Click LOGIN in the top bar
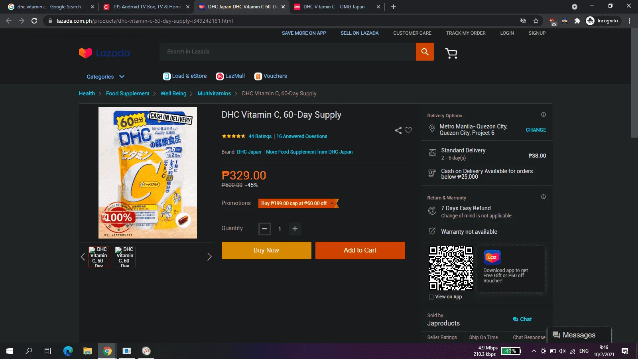This screenshot has height=359, width=638. (507, 33)
